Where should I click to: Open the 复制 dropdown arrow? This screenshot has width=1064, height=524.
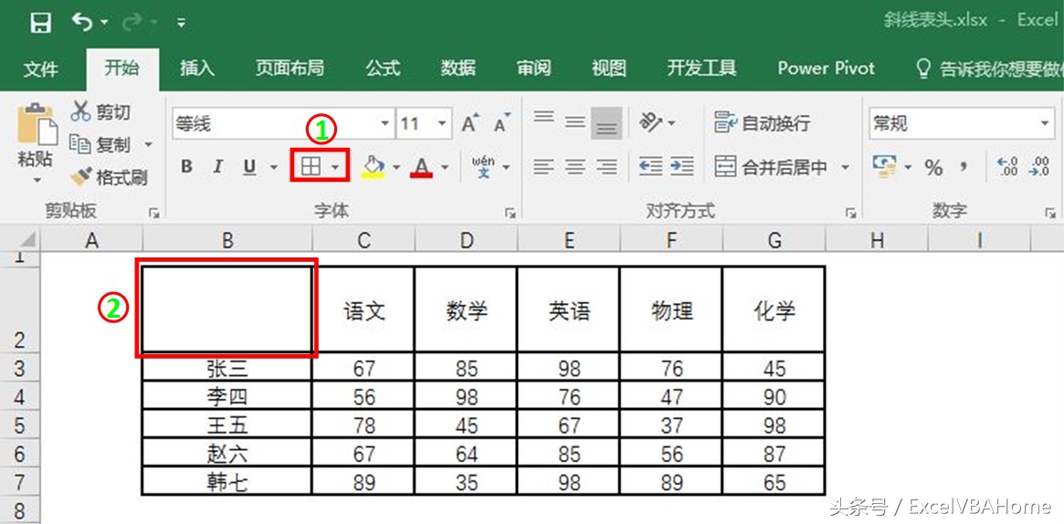click(x=148, y=145)
